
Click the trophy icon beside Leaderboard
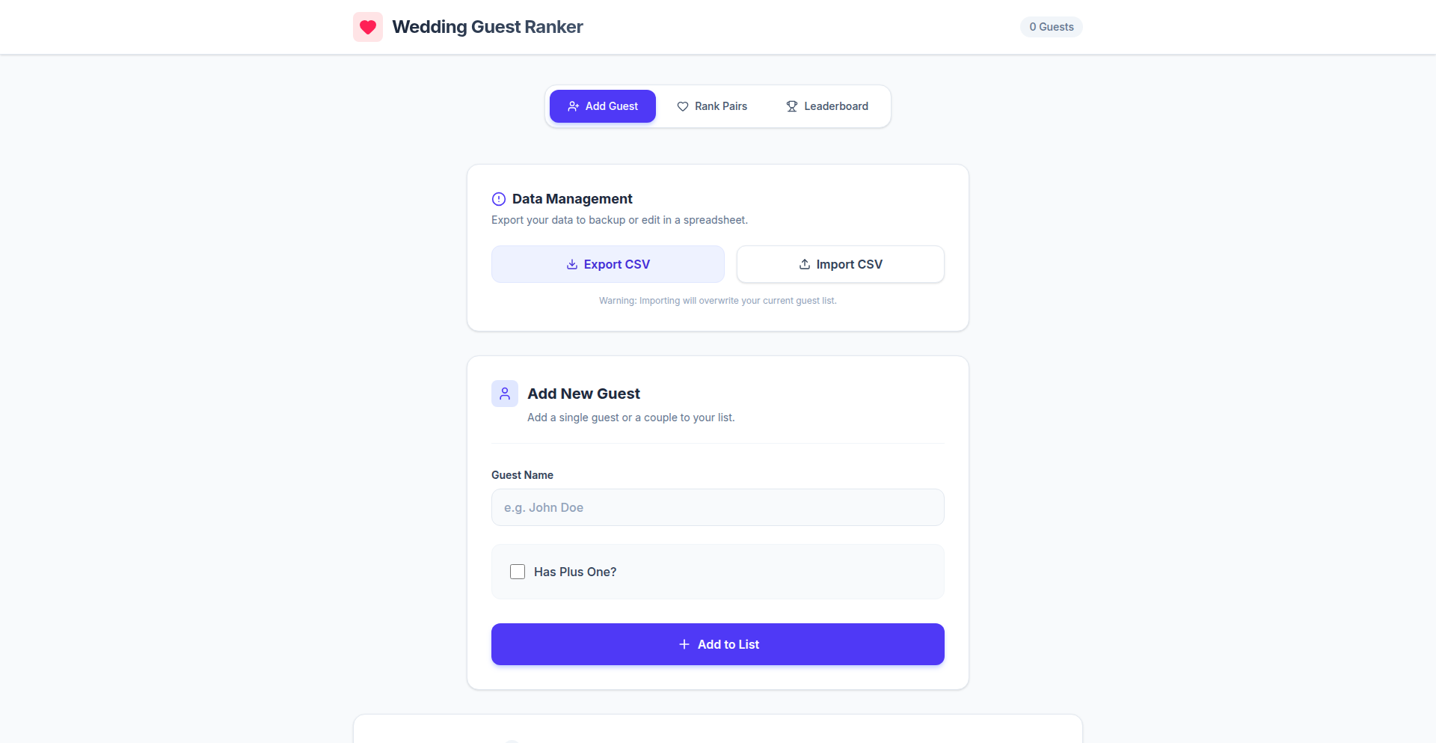pos(791,106)
